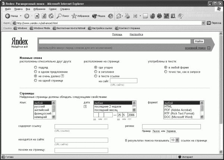This screenshot has height=160, width=224.
Task: Click the 'регион' input field
Action: tap(171, 127)
